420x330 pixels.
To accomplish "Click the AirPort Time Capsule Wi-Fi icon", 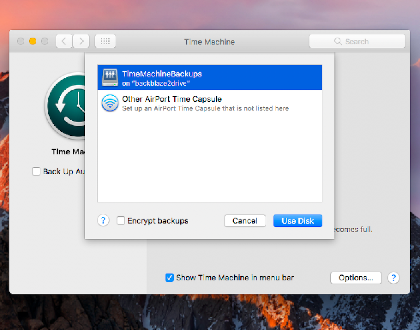I will [110, 103].
